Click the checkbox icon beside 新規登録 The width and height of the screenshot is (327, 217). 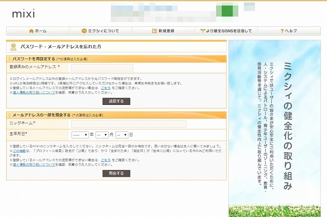(x=154, y=31)
